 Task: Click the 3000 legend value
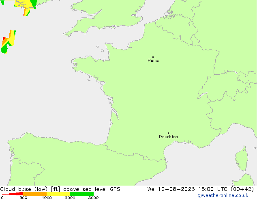93,197
